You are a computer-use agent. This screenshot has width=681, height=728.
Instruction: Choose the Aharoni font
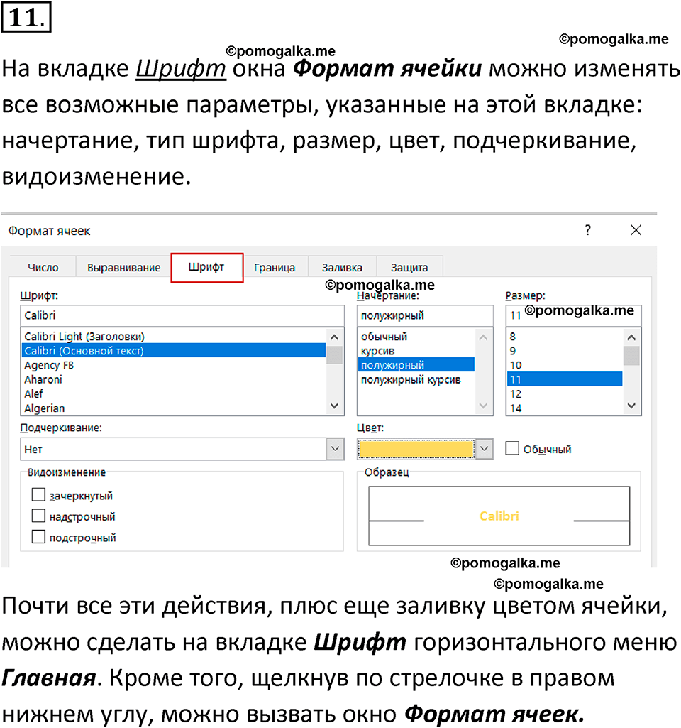click(x=173, y=379)
